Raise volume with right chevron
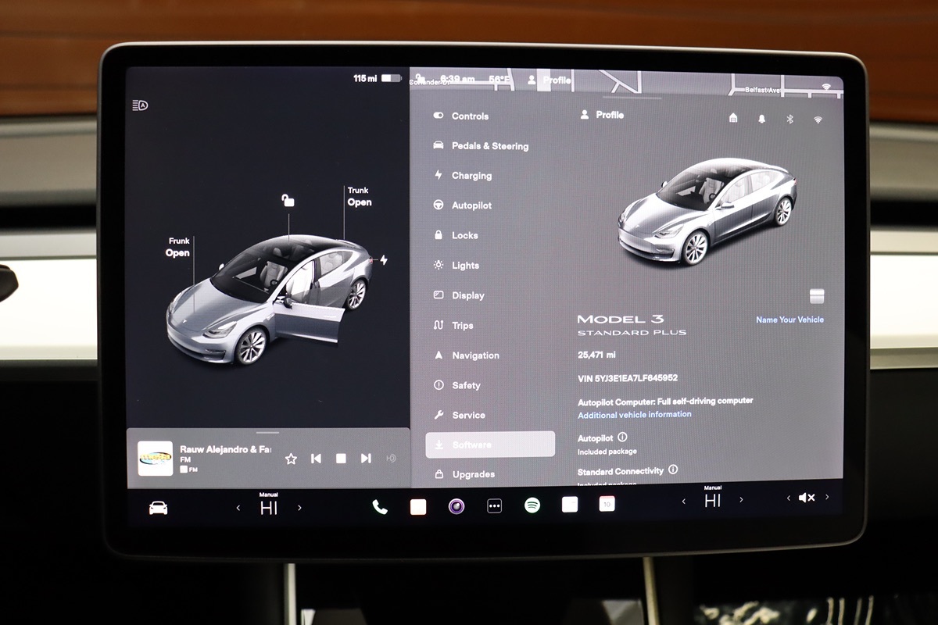This screenshot has width=938, height=625. pyautogui.click(x=827, y=497)
